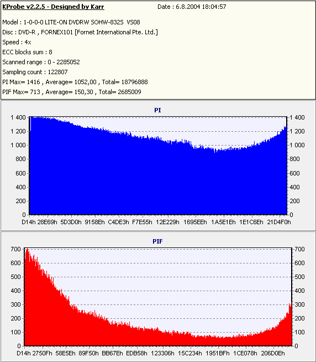
Task: Click the Disc line with 'FORNEX101'
Action: pos(80,32)
